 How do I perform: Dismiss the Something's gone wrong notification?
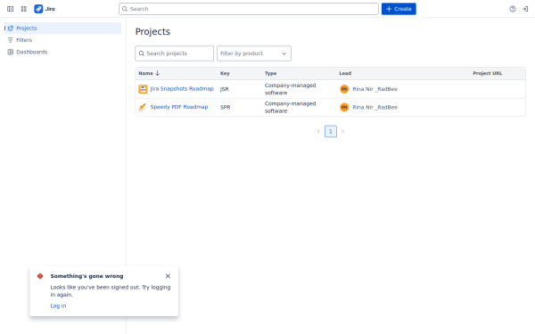pyautogui.click(x=168, y=276)
